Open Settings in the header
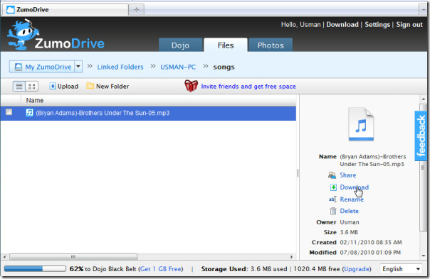Screen dimensions: 430x279 377,25
